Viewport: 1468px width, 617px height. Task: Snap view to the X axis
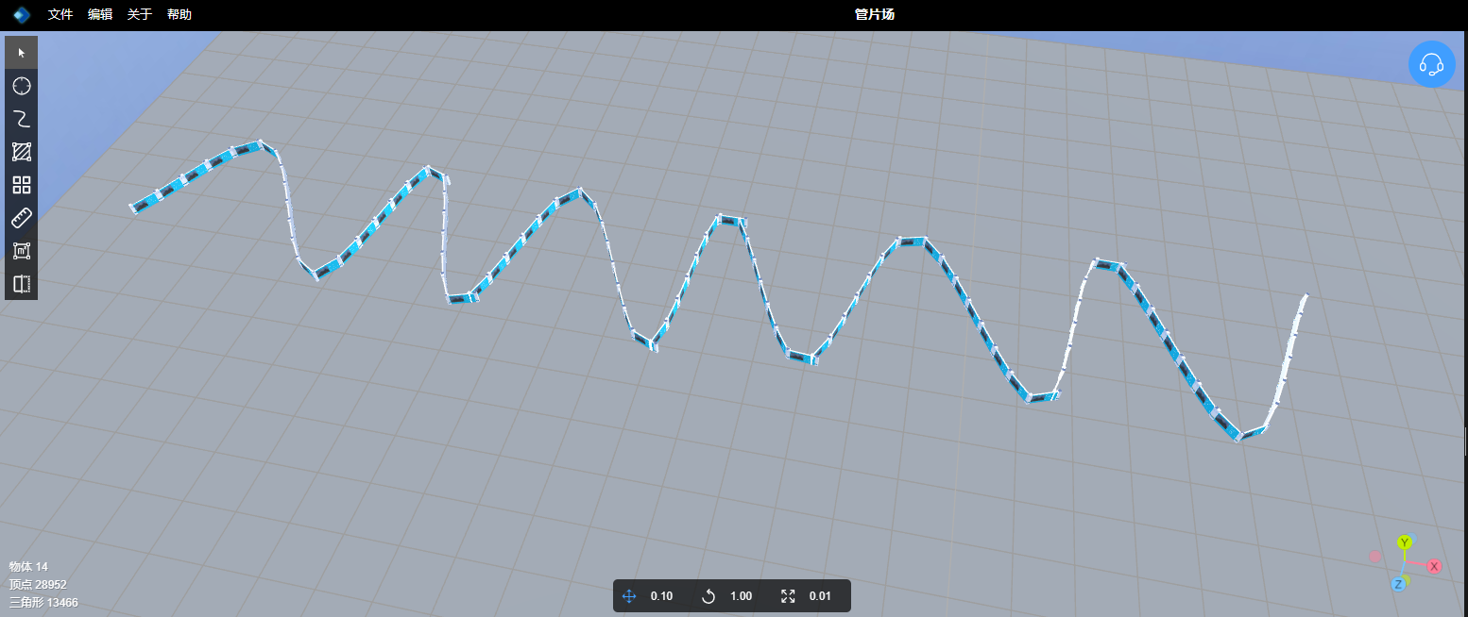pos(1434,566)
